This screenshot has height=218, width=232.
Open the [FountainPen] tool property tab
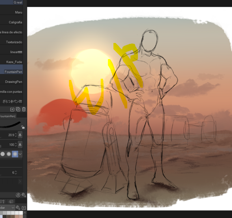[x=8, y=116]
